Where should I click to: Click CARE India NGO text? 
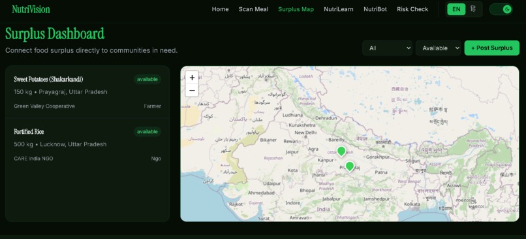click(x=33, y=159)
